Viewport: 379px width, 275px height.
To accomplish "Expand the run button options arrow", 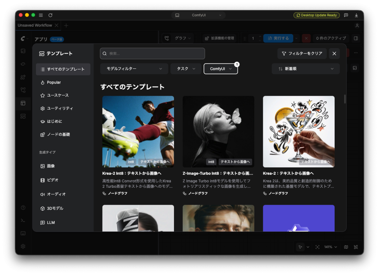I will pos(296,38).
